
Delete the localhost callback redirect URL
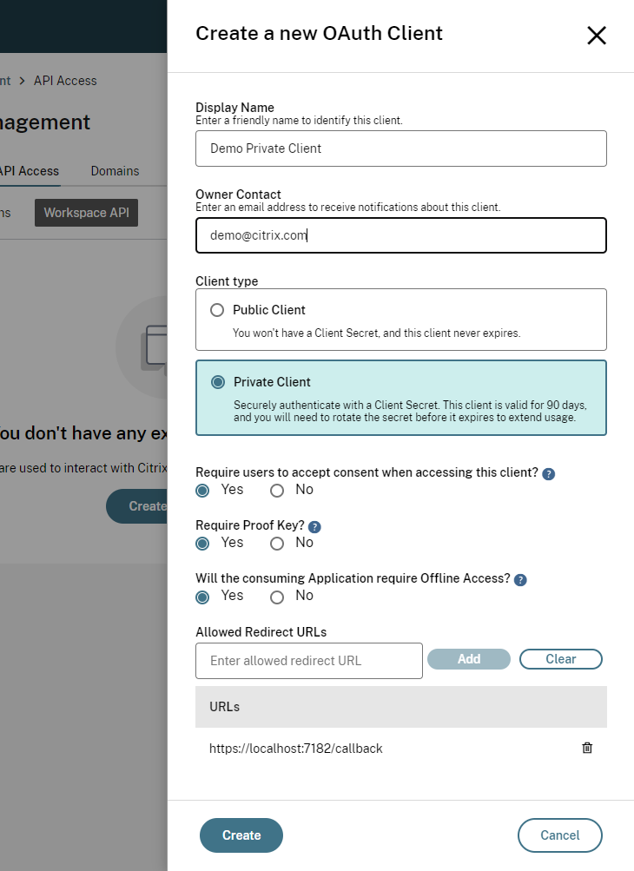pyautogui.click(x=587, y=748)
